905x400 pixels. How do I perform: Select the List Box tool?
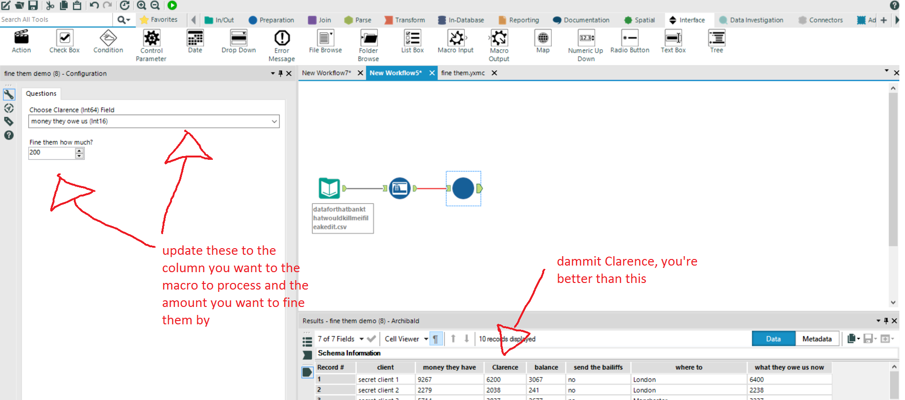pos(413,42)
